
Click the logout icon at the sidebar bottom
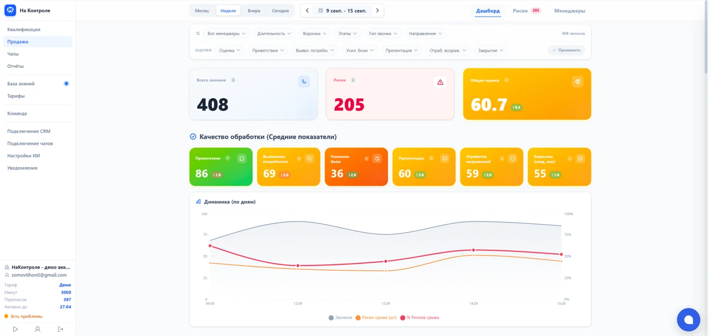pos(61,329)
